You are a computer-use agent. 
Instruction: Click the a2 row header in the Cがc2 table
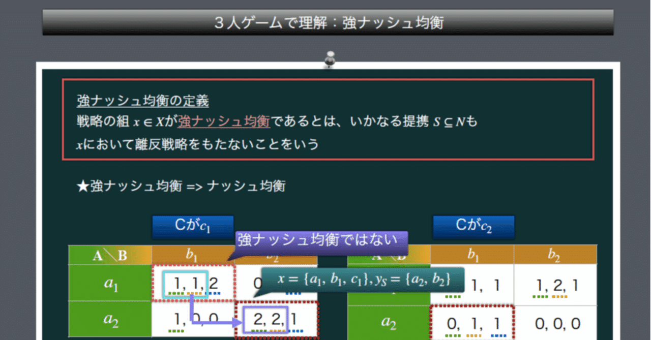(389, 322)
